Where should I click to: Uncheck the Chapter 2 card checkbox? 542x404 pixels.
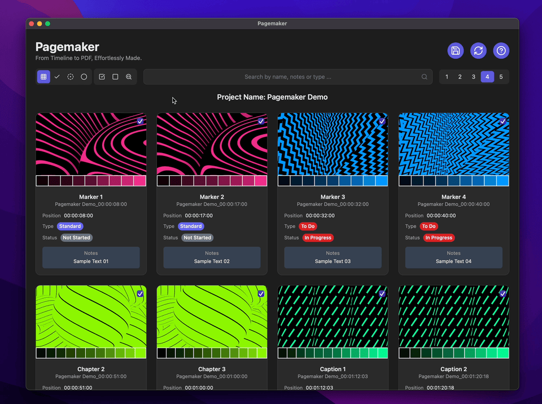pos(140,293)
